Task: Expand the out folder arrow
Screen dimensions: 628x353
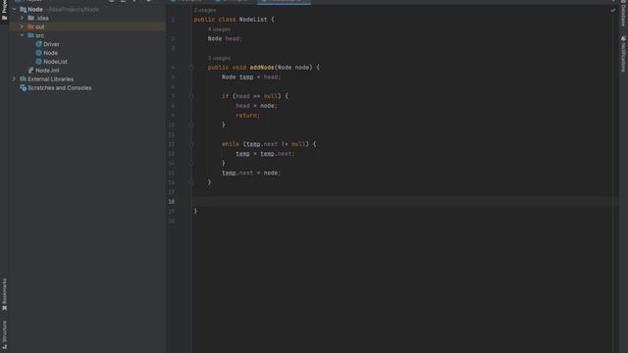Action: click(22, 26)
